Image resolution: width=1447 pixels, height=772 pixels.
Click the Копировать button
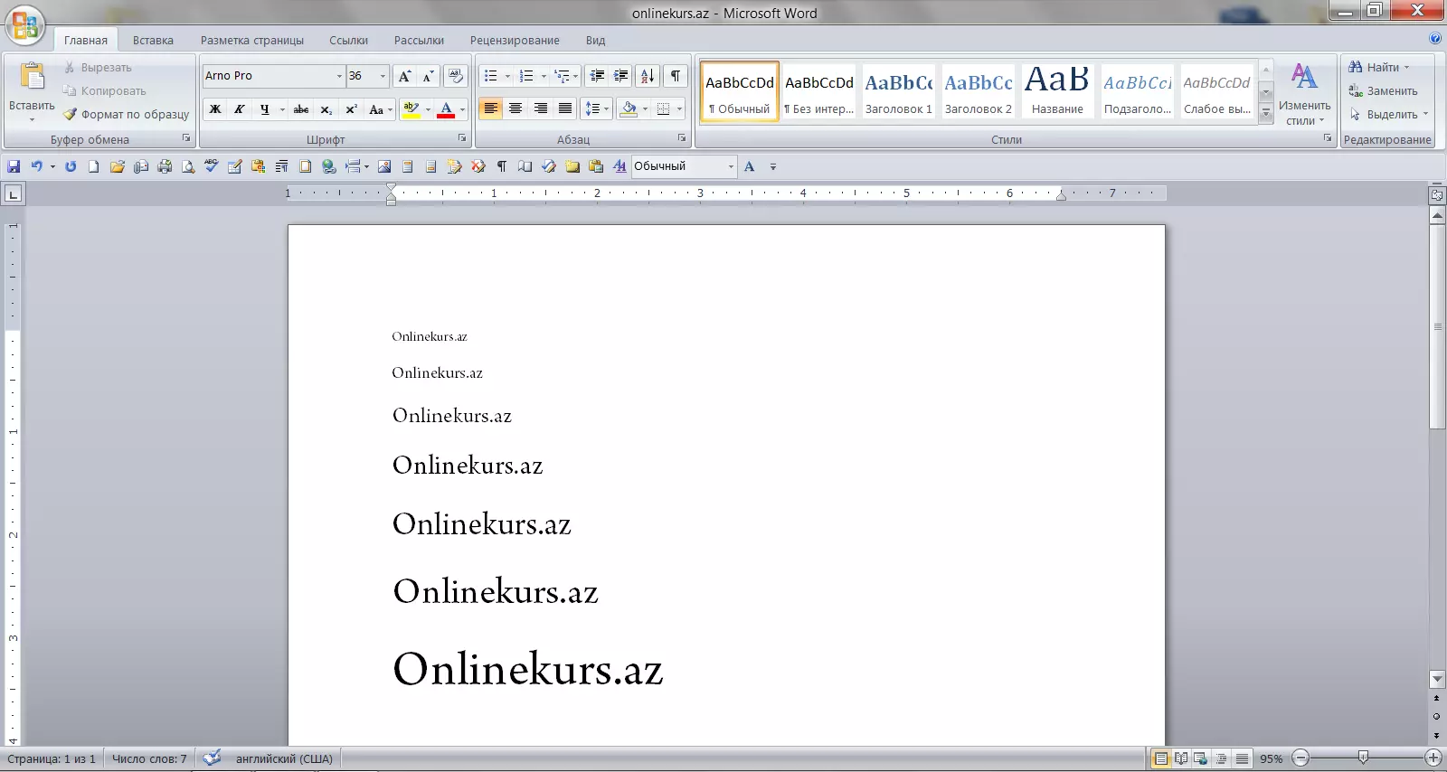[104, 91]
